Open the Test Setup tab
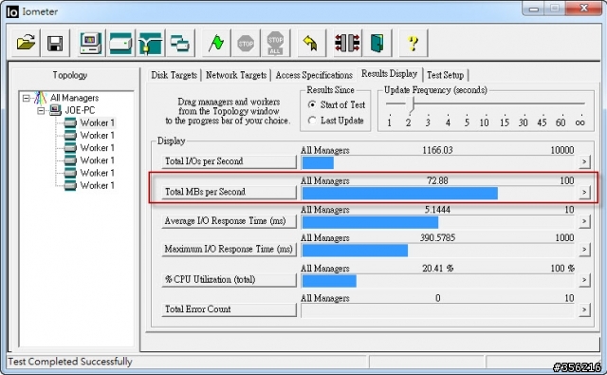This screenshot has width=607, height=375. [x=445, y=75]
